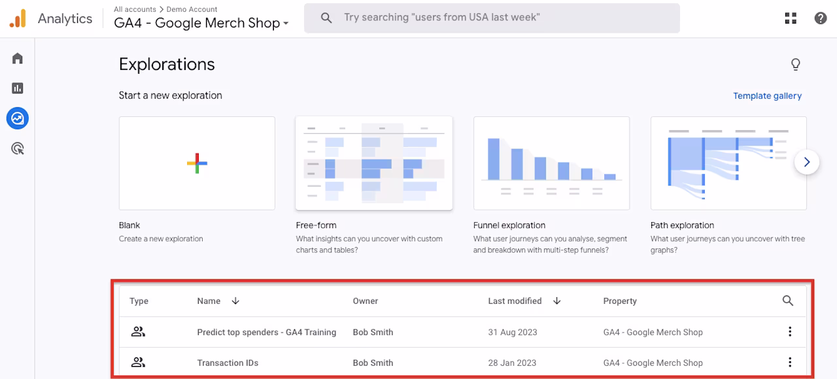Click the Google Analytics logo
Screen dimensions: 837x379
18,18
